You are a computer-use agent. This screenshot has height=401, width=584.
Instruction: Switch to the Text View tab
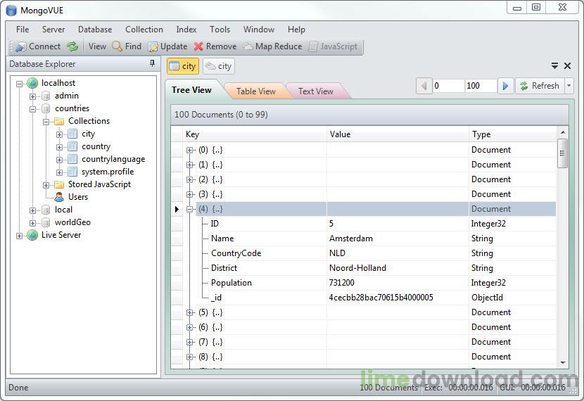tap(316, 91)
